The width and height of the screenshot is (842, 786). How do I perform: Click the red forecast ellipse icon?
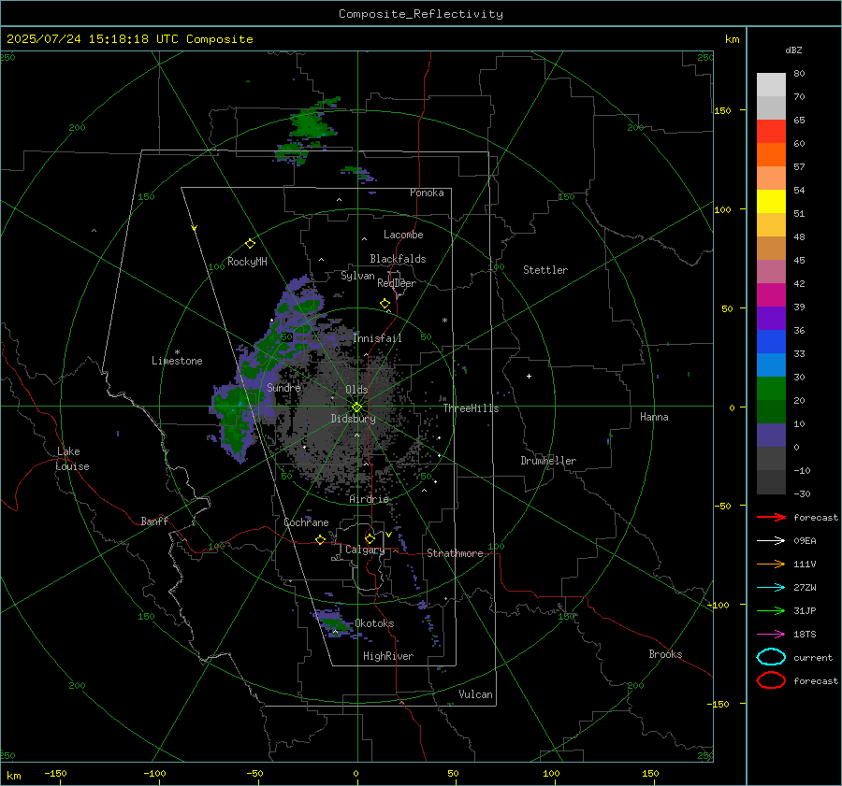(x=771, y=680)
